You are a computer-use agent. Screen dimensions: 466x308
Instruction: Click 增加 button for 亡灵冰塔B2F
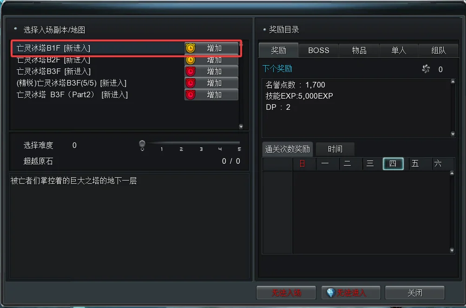[x=211, y=60]
